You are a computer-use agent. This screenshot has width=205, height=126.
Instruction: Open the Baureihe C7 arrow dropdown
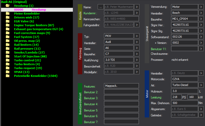click(x=137, y=54)
